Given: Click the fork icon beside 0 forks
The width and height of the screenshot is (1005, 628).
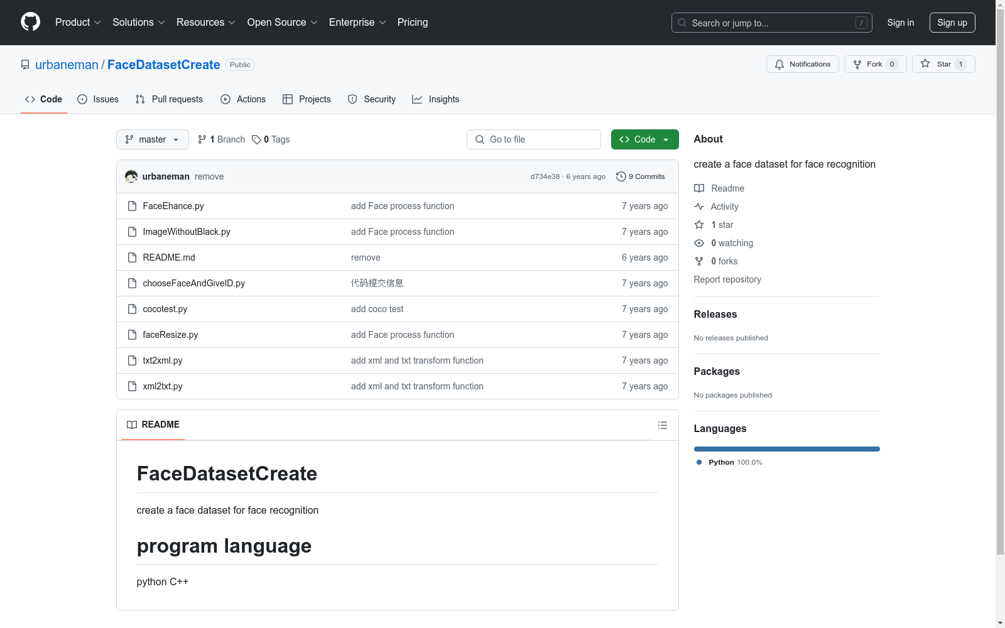Looking at the screenshot, I should point(699,261).
